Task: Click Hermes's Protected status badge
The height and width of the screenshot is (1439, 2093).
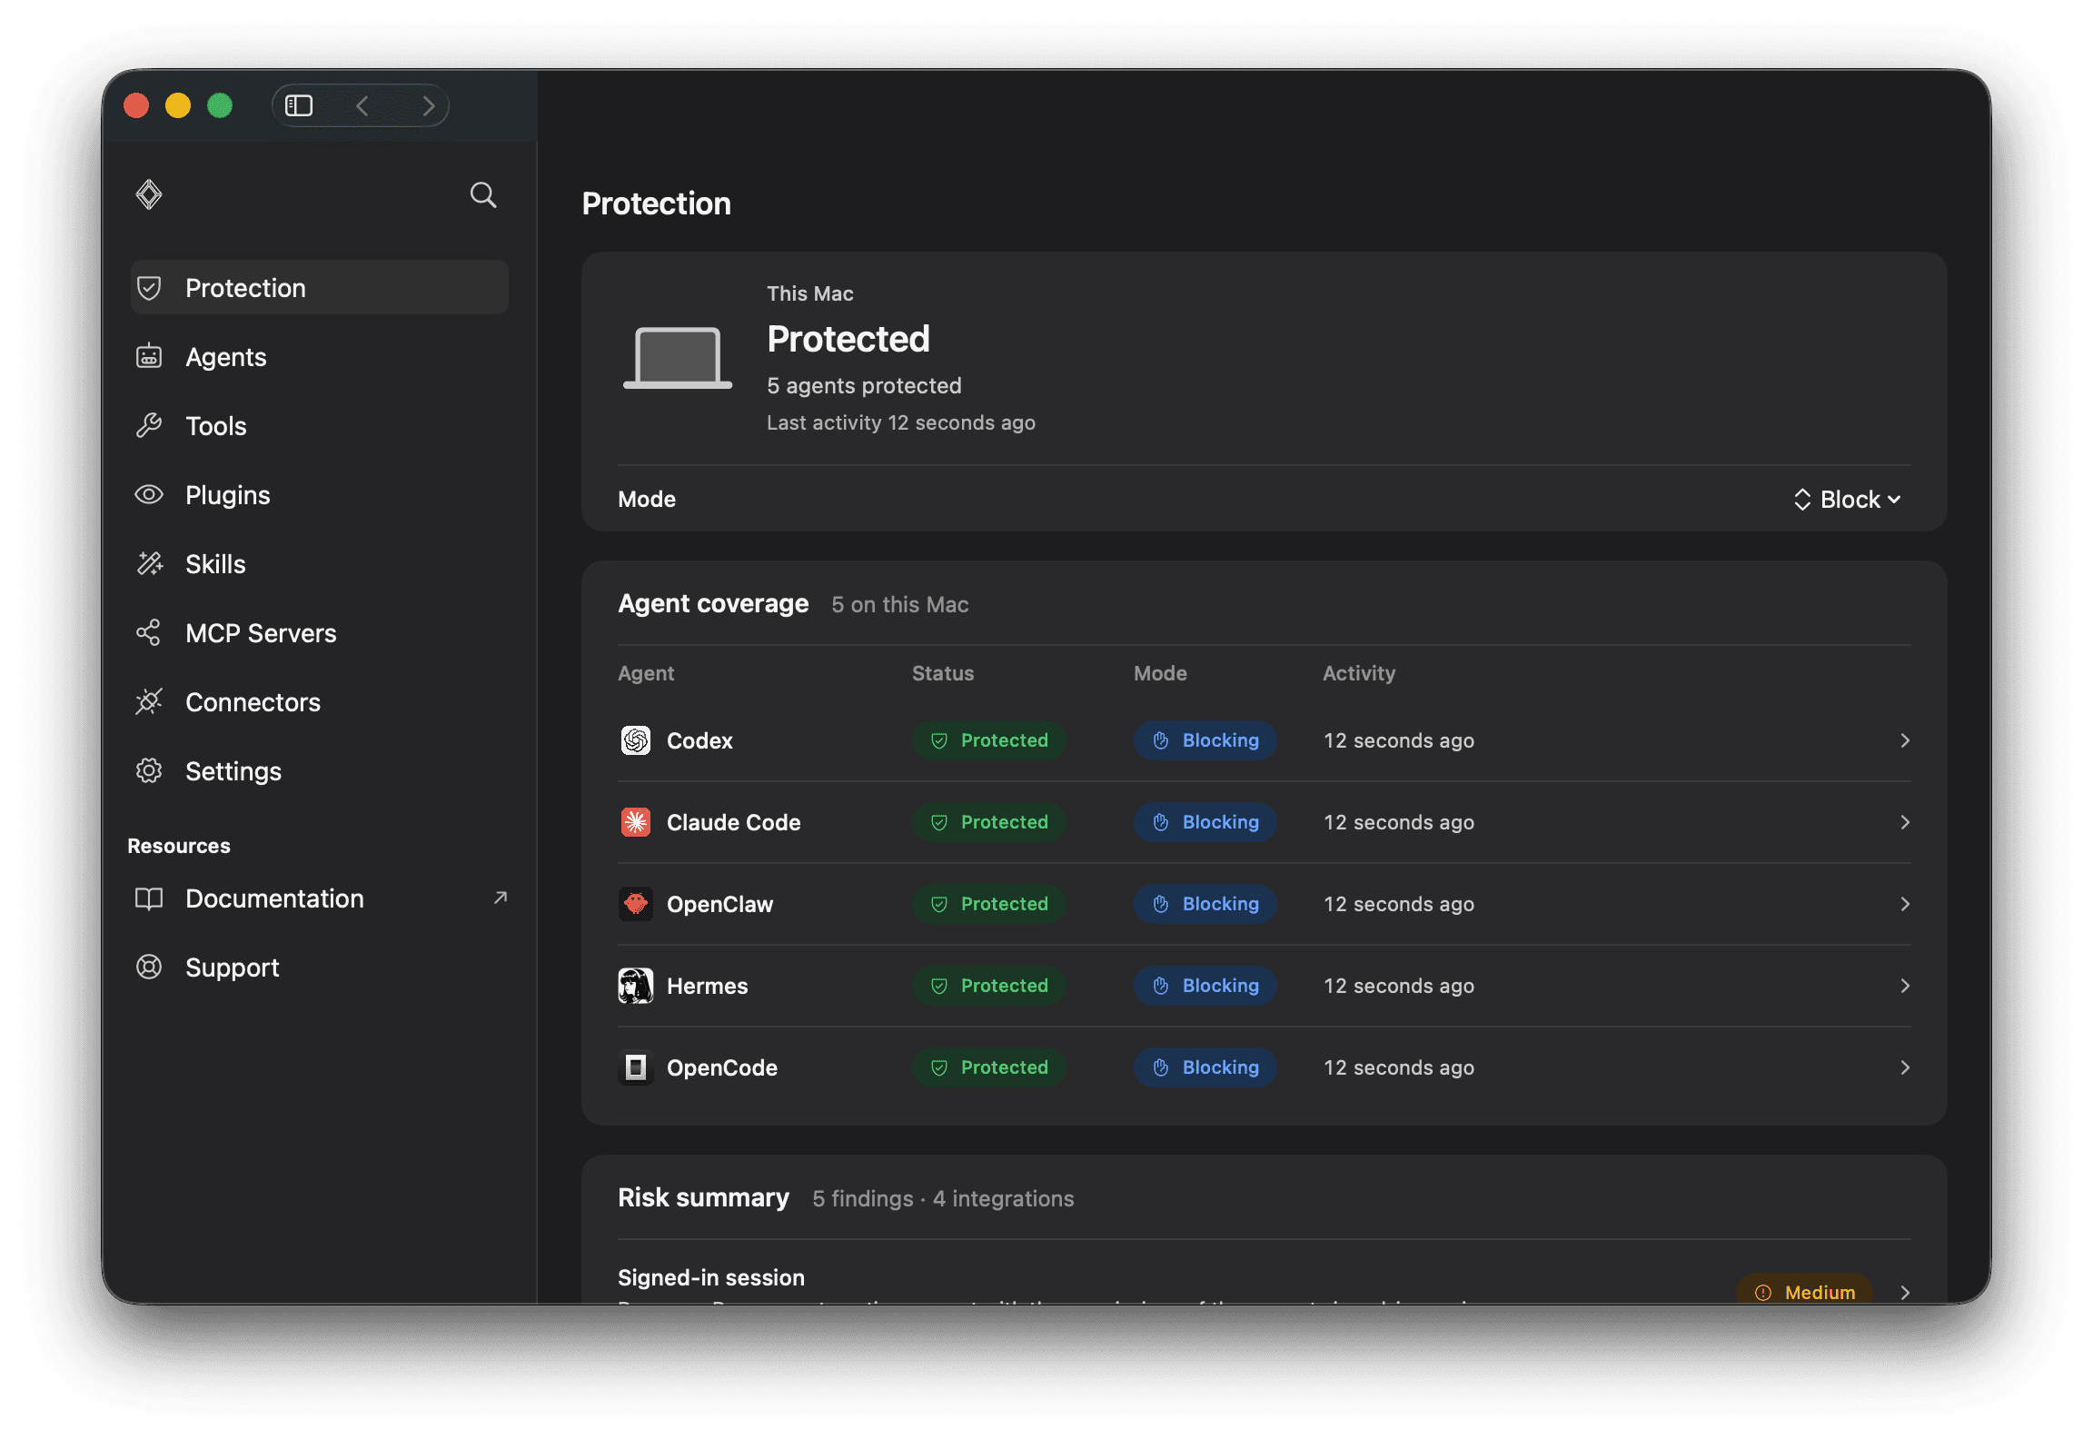Action: click(x=989, y=986)
